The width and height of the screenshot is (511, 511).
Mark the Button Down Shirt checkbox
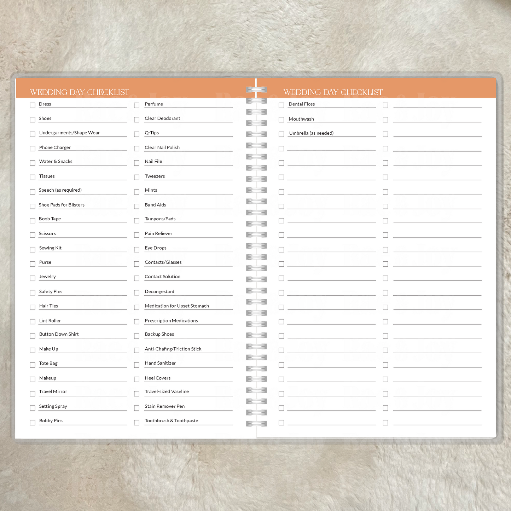(33, 336)
